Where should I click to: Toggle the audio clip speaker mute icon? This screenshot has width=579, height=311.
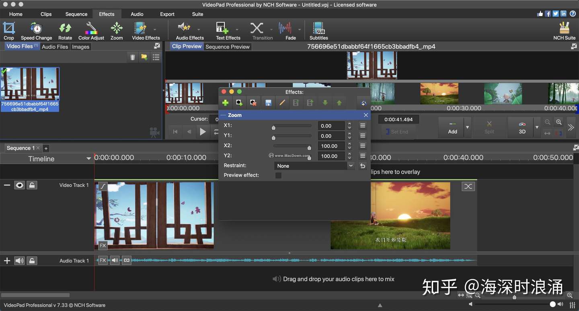click(x=115, y=260)
